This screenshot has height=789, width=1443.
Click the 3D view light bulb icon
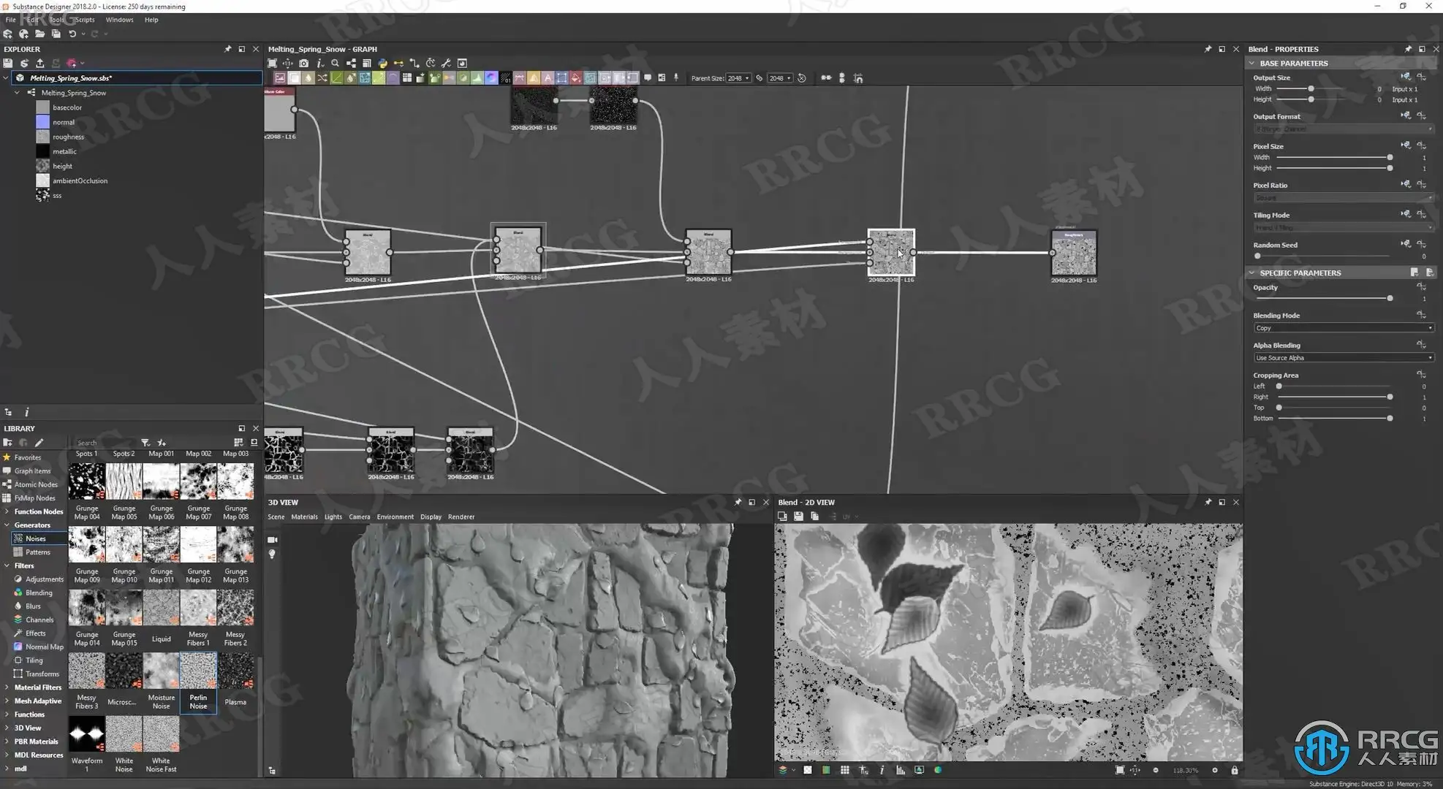[x=273, y=554]
